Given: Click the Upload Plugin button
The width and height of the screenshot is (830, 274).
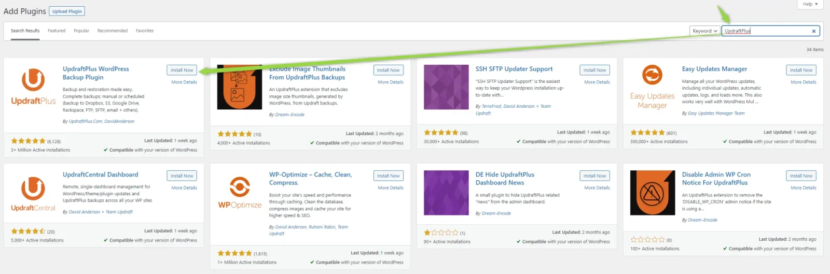Looking at the screenshot, I should click(x=67, y=11).
